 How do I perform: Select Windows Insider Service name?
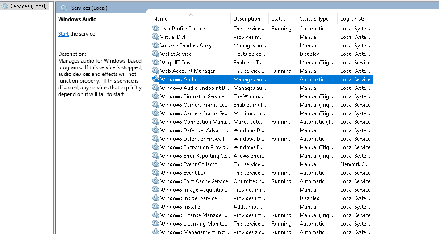(188, 198)
